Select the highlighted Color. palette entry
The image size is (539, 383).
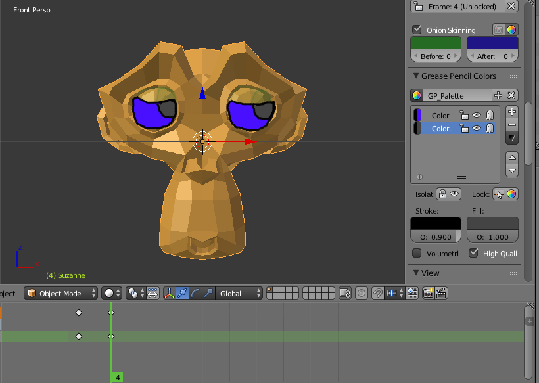(441, 129)
